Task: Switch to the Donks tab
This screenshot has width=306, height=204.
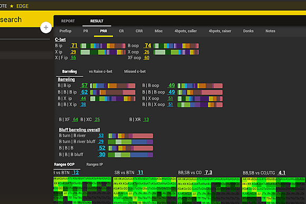Action: 248,31
